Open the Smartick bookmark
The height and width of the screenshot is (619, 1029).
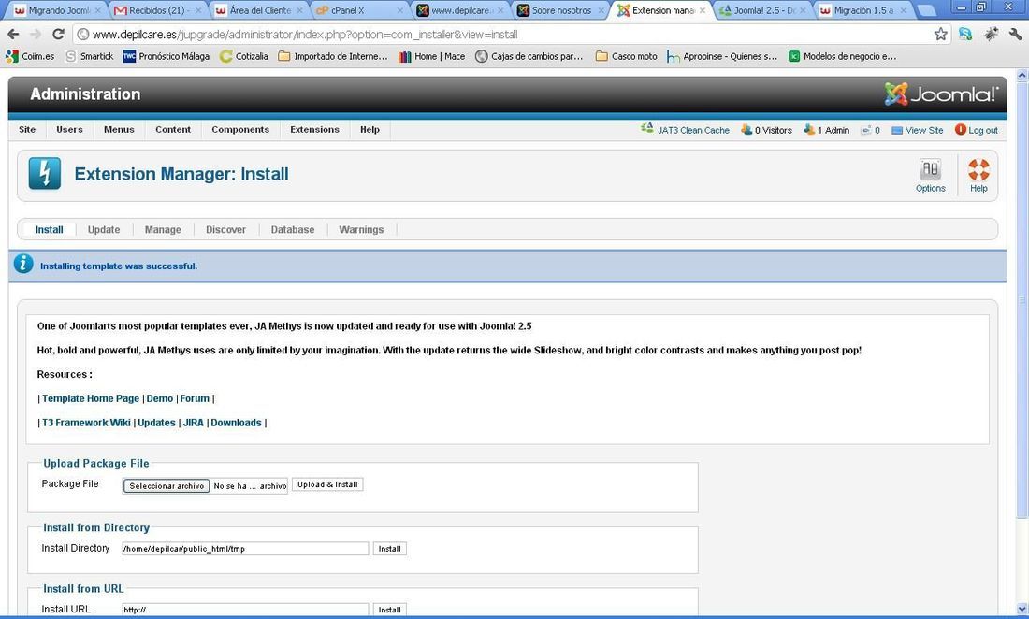pos(90,56)
